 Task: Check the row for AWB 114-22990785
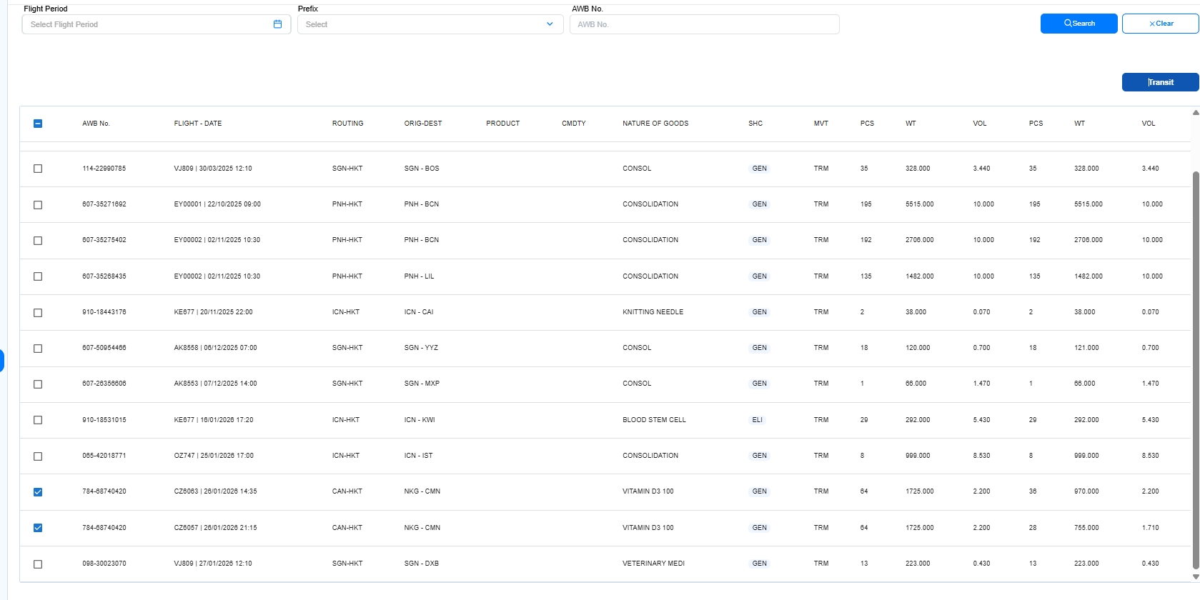38,169
